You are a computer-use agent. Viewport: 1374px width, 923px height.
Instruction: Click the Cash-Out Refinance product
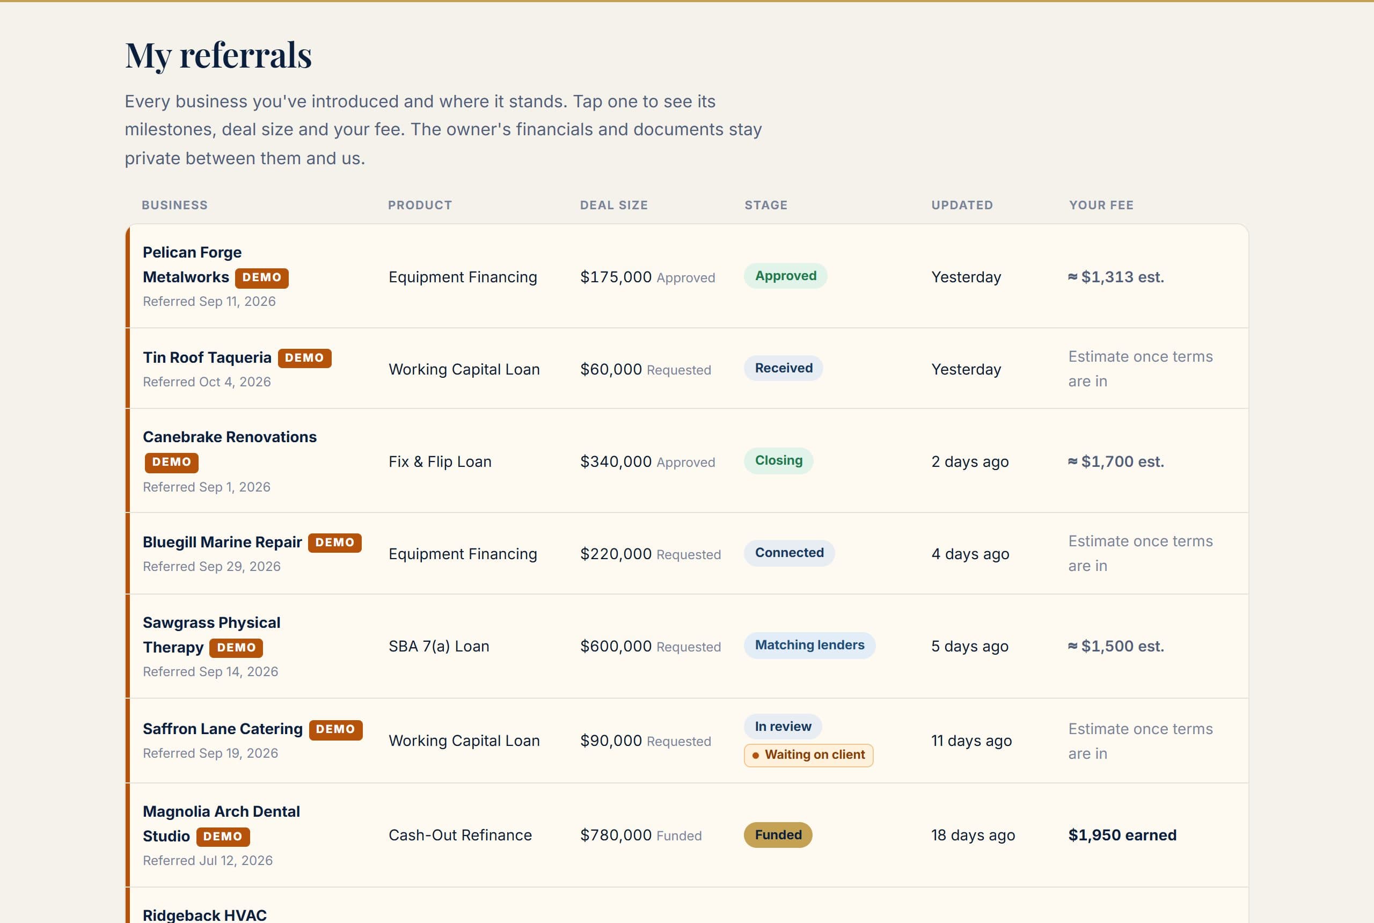pos(460,836)
